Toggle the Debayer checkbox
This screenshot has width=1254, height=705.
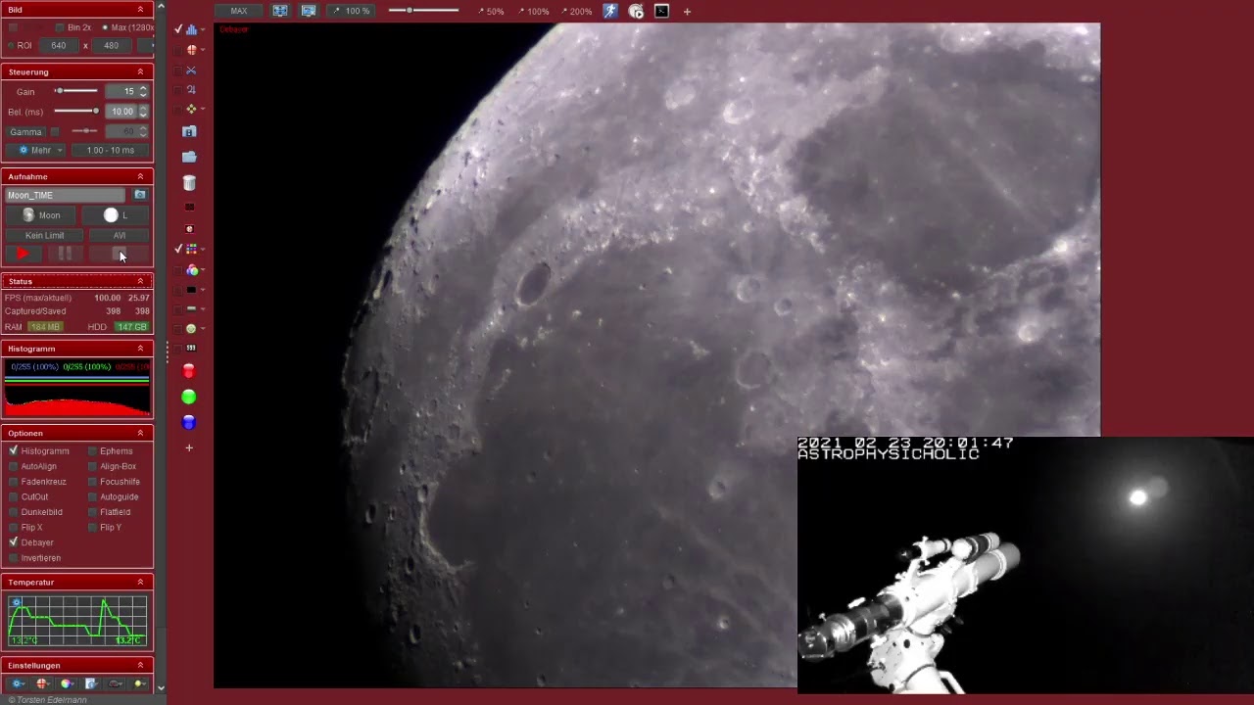point(14,542)
